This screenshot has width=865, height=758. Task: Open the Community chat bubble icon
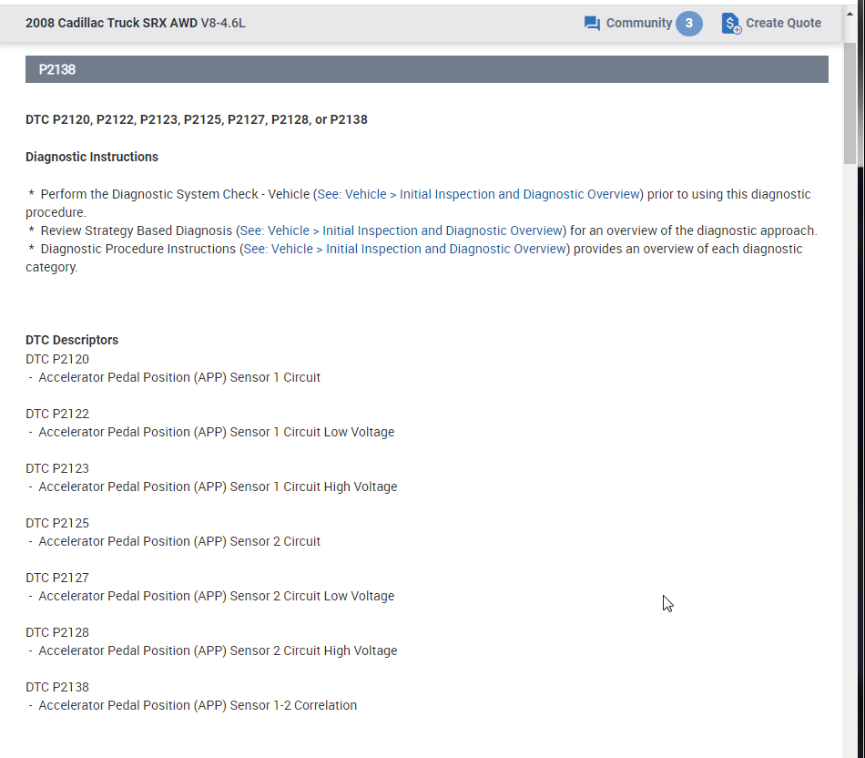[592, 24]
